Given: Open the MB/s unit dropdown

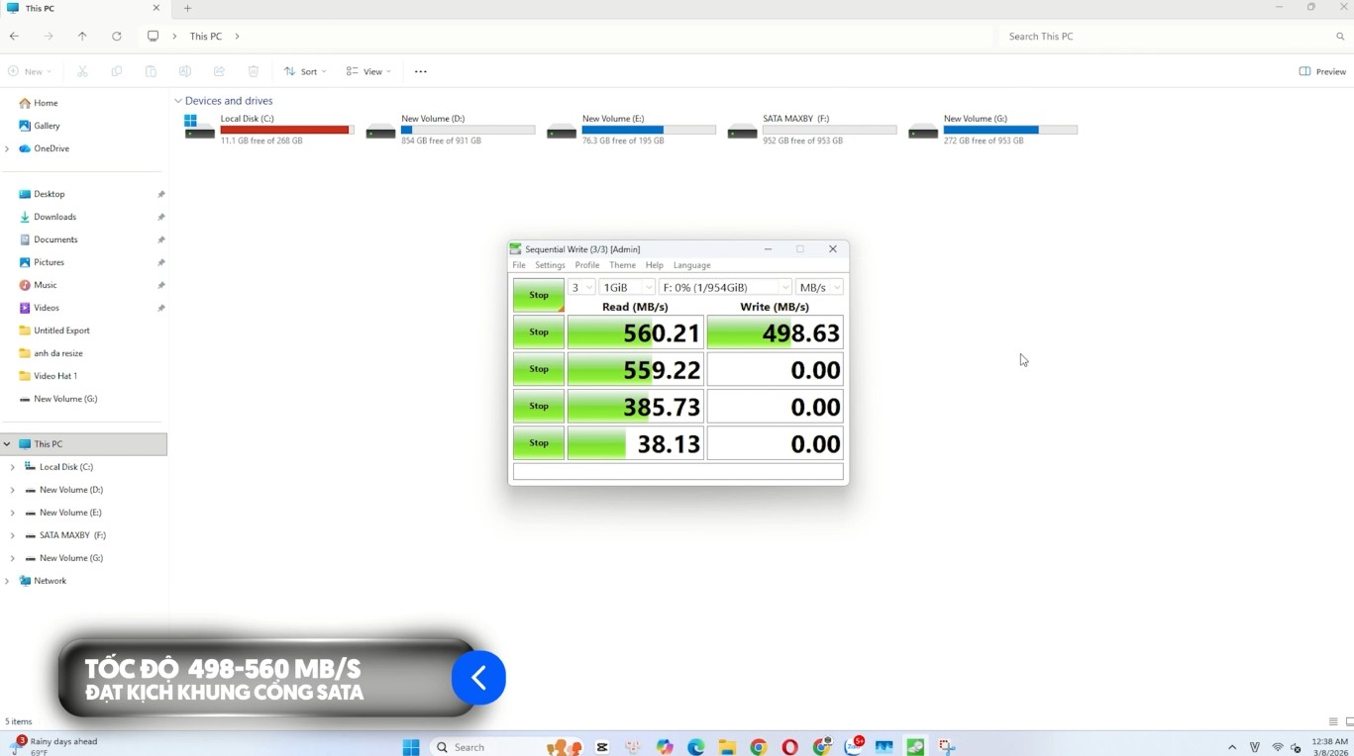Looking at the screenshot, I should pos(819,288).
